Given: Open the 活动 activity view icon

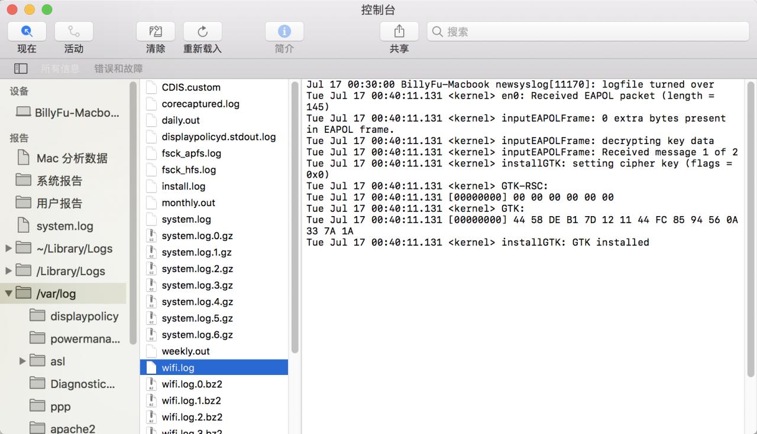Looking at the screenshot, I should coord(73,31).
